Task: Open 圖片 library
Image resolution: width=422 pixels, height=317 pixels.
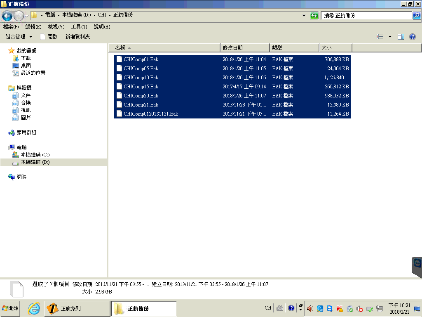Action: [x=26, y=118]
